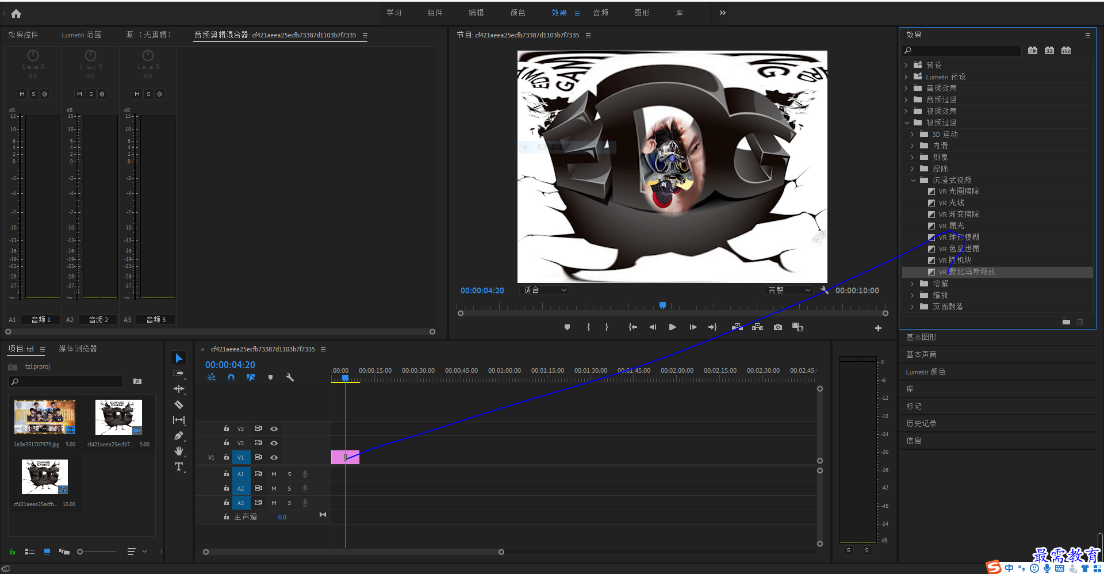The width and height of the screenshot is (1104, 574).
Task: Open the 媒体浏览器 tab
Action: (78, 349)
